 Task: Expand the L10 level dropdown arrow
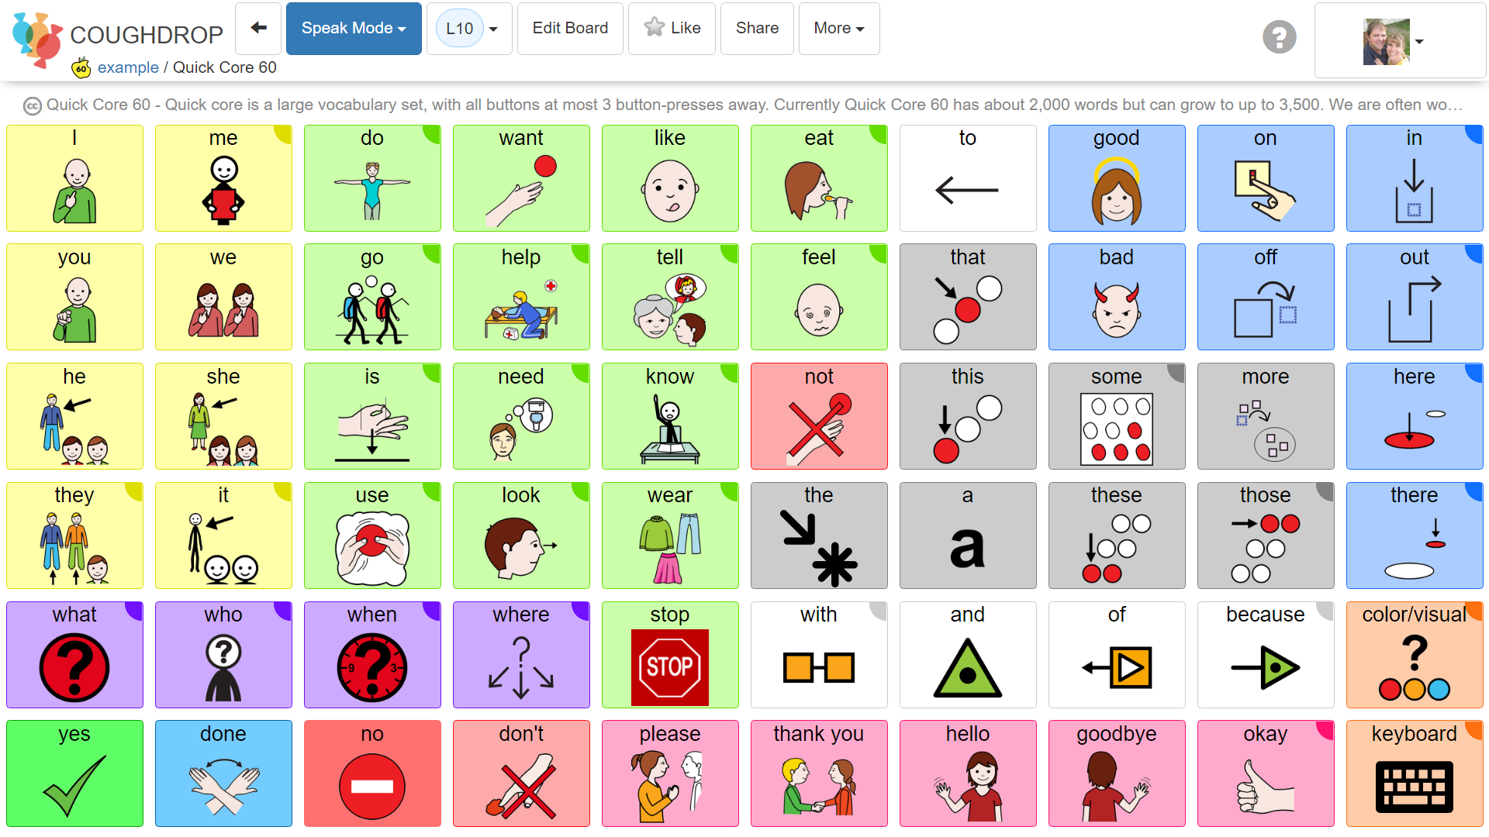[493, 29]
